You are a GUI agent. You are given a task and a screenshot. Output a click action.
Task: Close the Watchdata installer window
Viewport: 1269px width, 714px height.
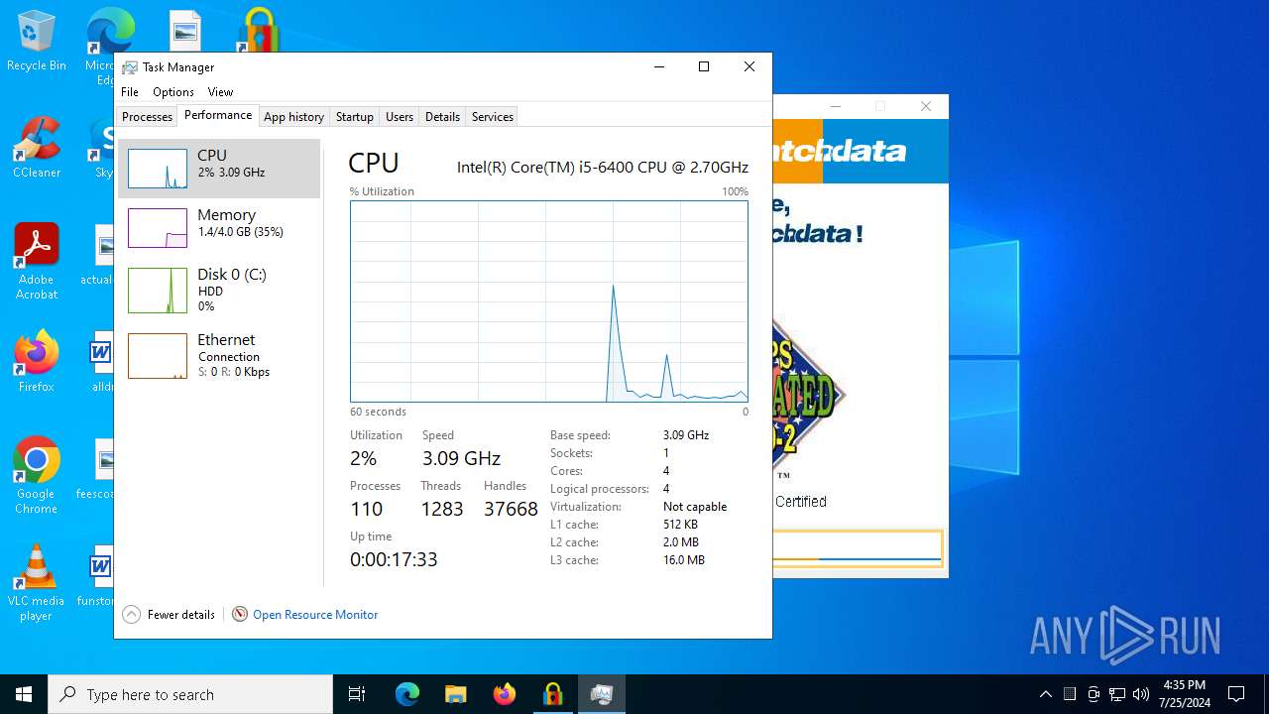(926, 106)
